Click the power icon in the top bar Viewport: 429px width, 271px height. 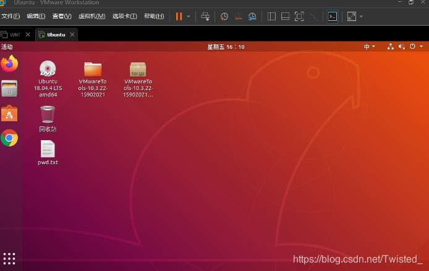click(x=412, y=46)
